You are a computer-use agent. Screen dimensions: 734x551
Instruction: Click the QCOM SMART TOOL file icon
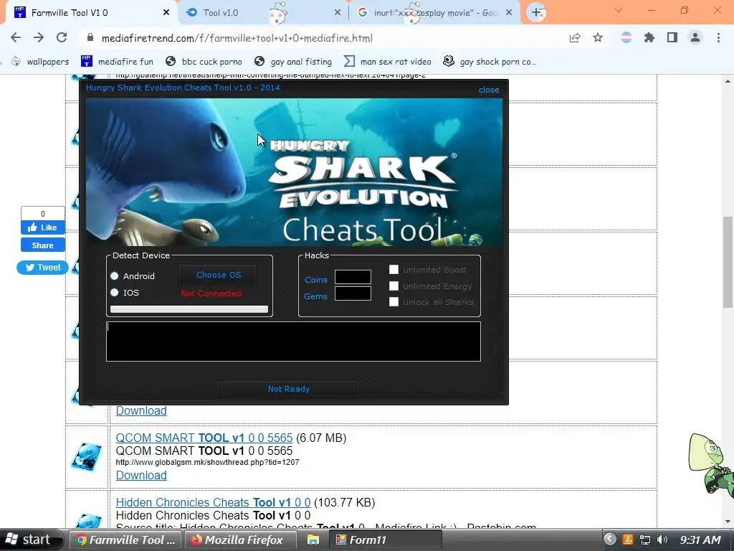(87, 457)
